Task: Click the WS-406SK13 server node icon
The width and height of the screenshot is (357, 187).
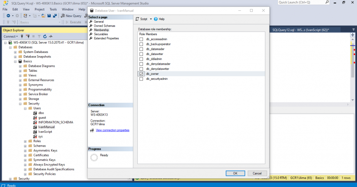Action: pyautogui.click(x=10, y=42)
